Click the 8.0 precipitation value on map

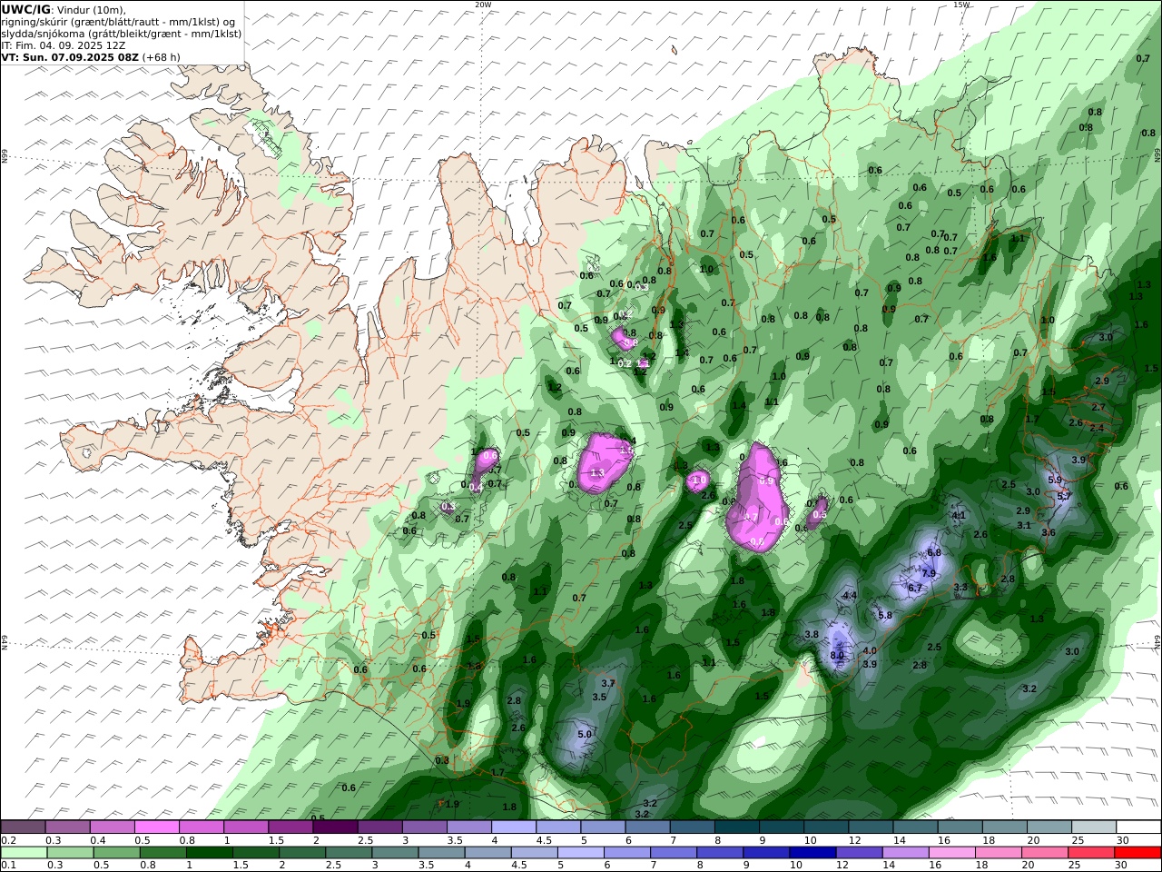point(837,655)
